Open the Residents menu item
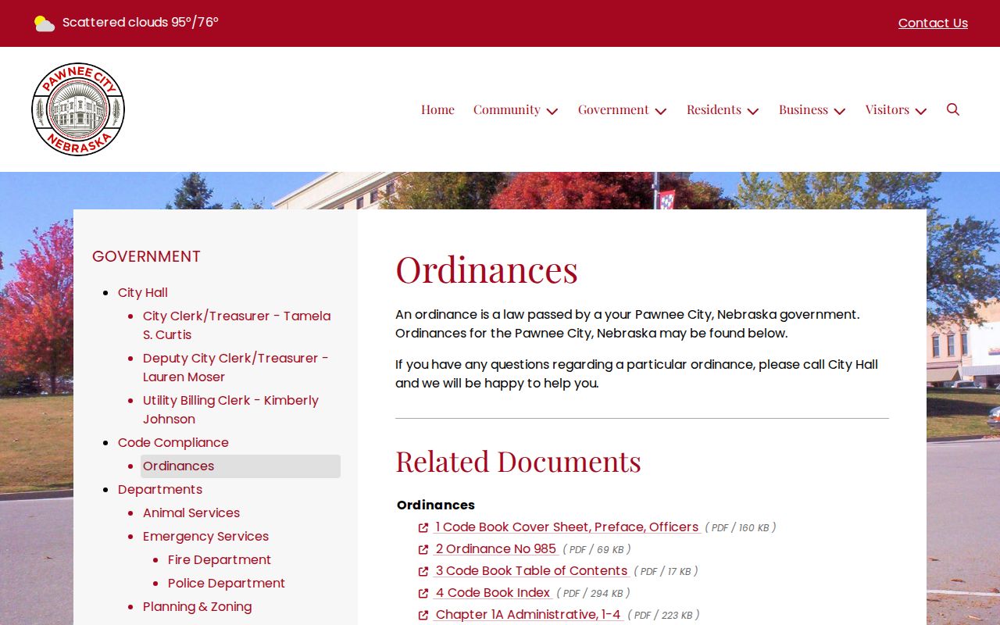 pyautogui.click(x=714, y=109)
